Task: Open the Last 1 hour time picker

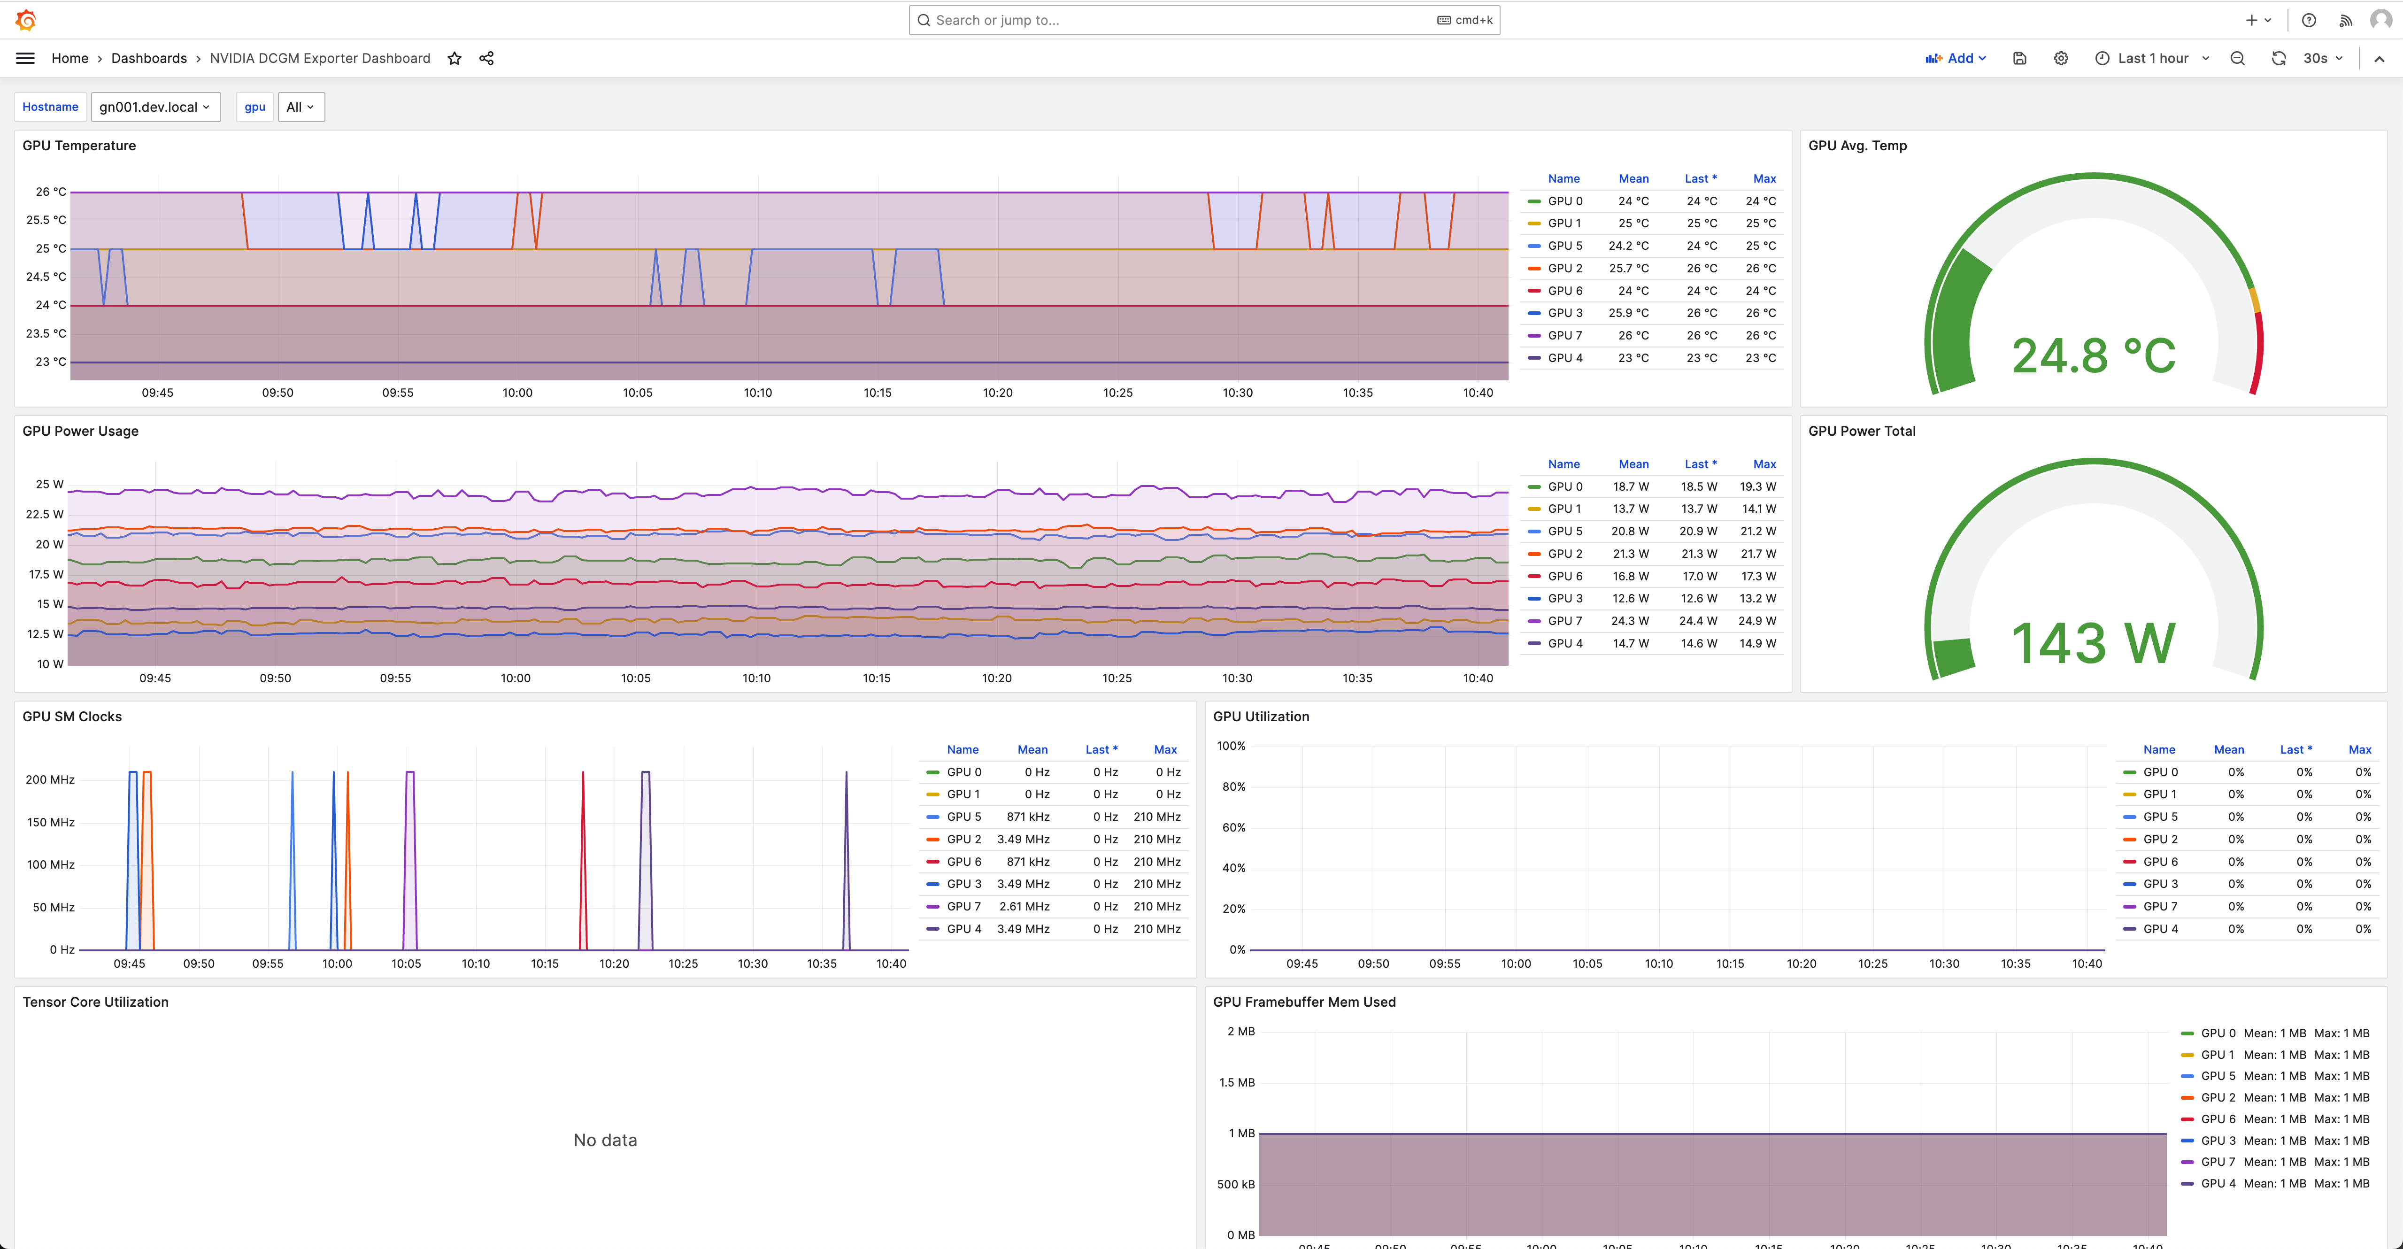Action: tap(2152, 58)
